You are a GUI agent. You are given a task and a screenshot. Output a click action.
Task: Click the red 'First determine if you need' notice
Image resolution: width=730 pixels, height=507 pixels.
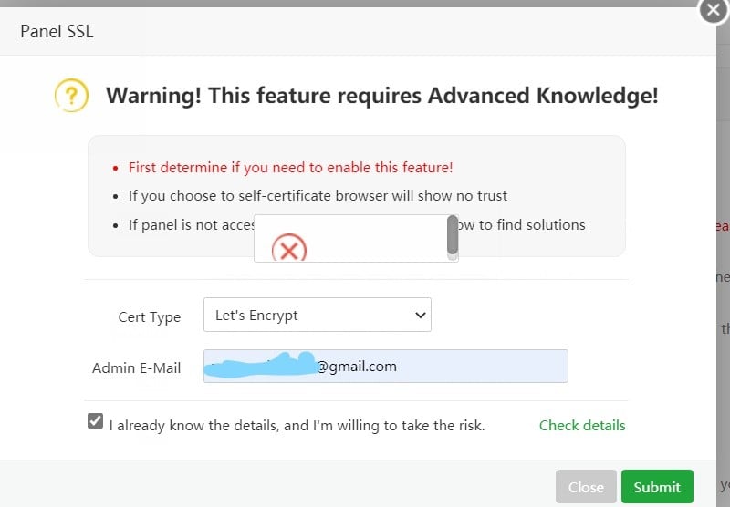point(290,167)
